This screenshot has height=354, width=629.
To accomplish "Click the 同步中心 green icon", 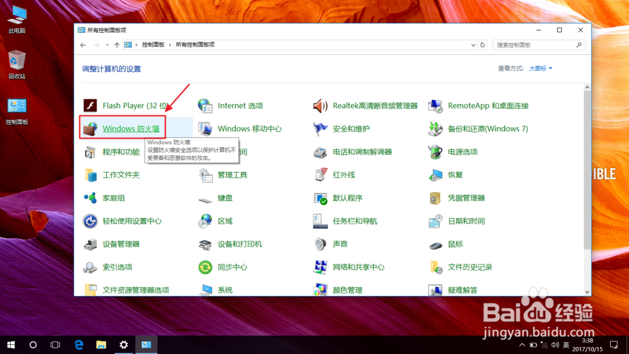I will point(205,267).
